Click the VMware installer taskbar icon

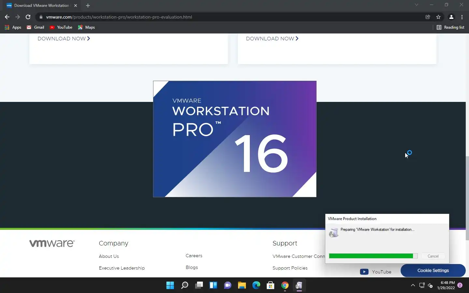pos(299,286)
